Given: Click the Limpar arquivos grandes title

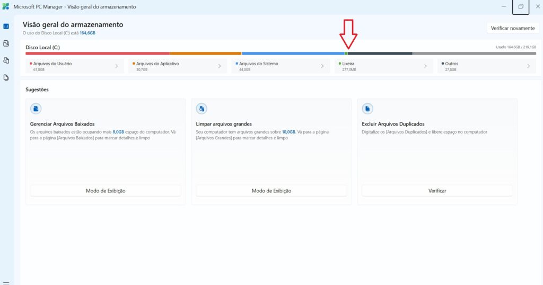Looking at the screenshot, I should tap(224, 124).
